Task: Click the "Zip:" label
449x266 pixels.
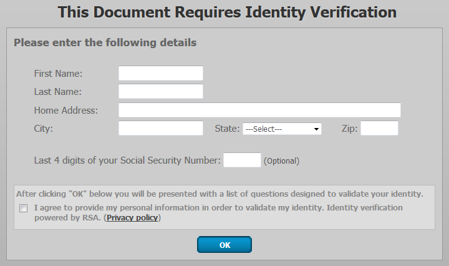Action: (x=349, y=129)
